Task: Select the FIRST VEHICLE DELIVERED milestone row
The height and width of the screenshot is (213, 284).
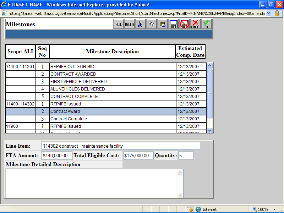Action: tap(112, 82)
